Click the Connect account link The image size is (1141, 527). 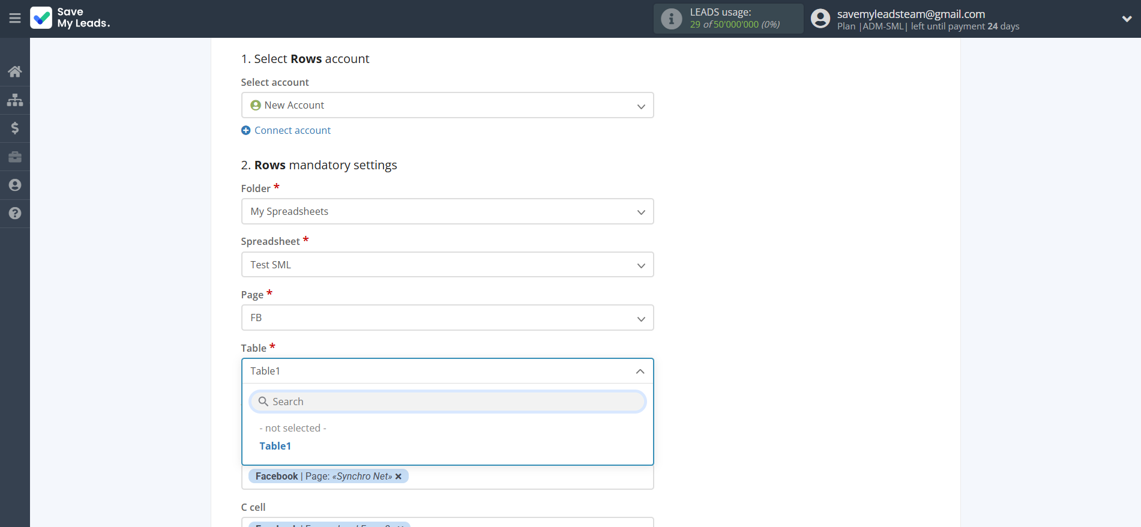click(292, 130)
